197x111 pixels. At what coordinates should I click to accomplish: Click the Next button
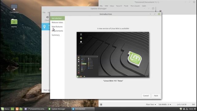156,96
